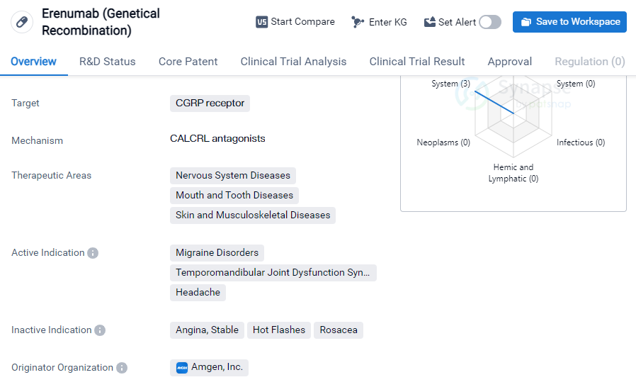Screen dimensions: 636x387
Task: Click the Set Alert bell icon
Action: click(430, 22)
